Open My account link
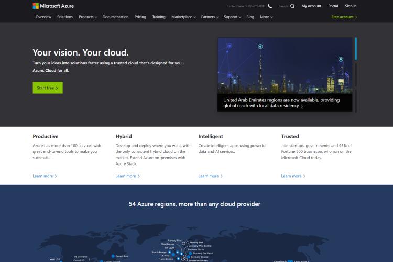Image resolution: width=393 pixels, height=262 pixels. click(311, 6)
